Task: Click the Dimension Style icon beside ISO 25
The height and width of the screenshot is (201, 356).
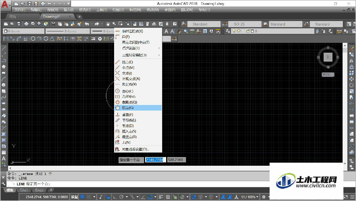Action: point(225,24)
